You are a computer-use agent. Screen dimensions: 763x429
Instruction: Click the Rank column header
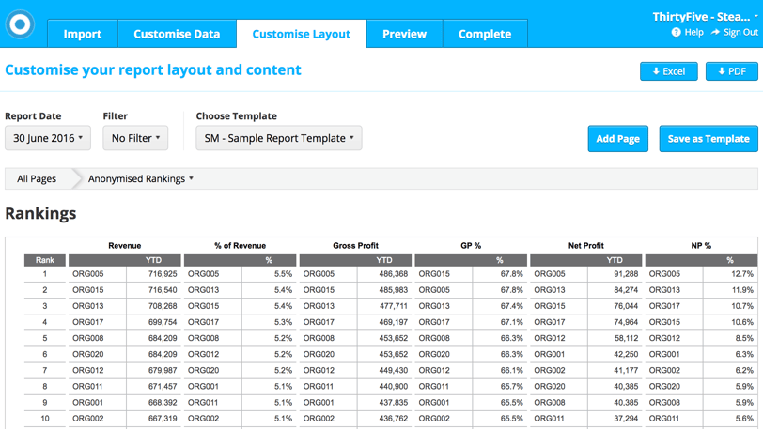(x=45, y=260)
